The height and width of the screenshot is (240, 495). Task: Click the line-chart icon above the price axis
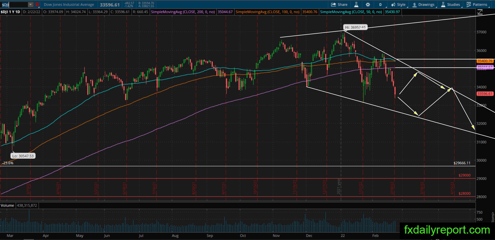pyautogui.click(x=480, y=12)
